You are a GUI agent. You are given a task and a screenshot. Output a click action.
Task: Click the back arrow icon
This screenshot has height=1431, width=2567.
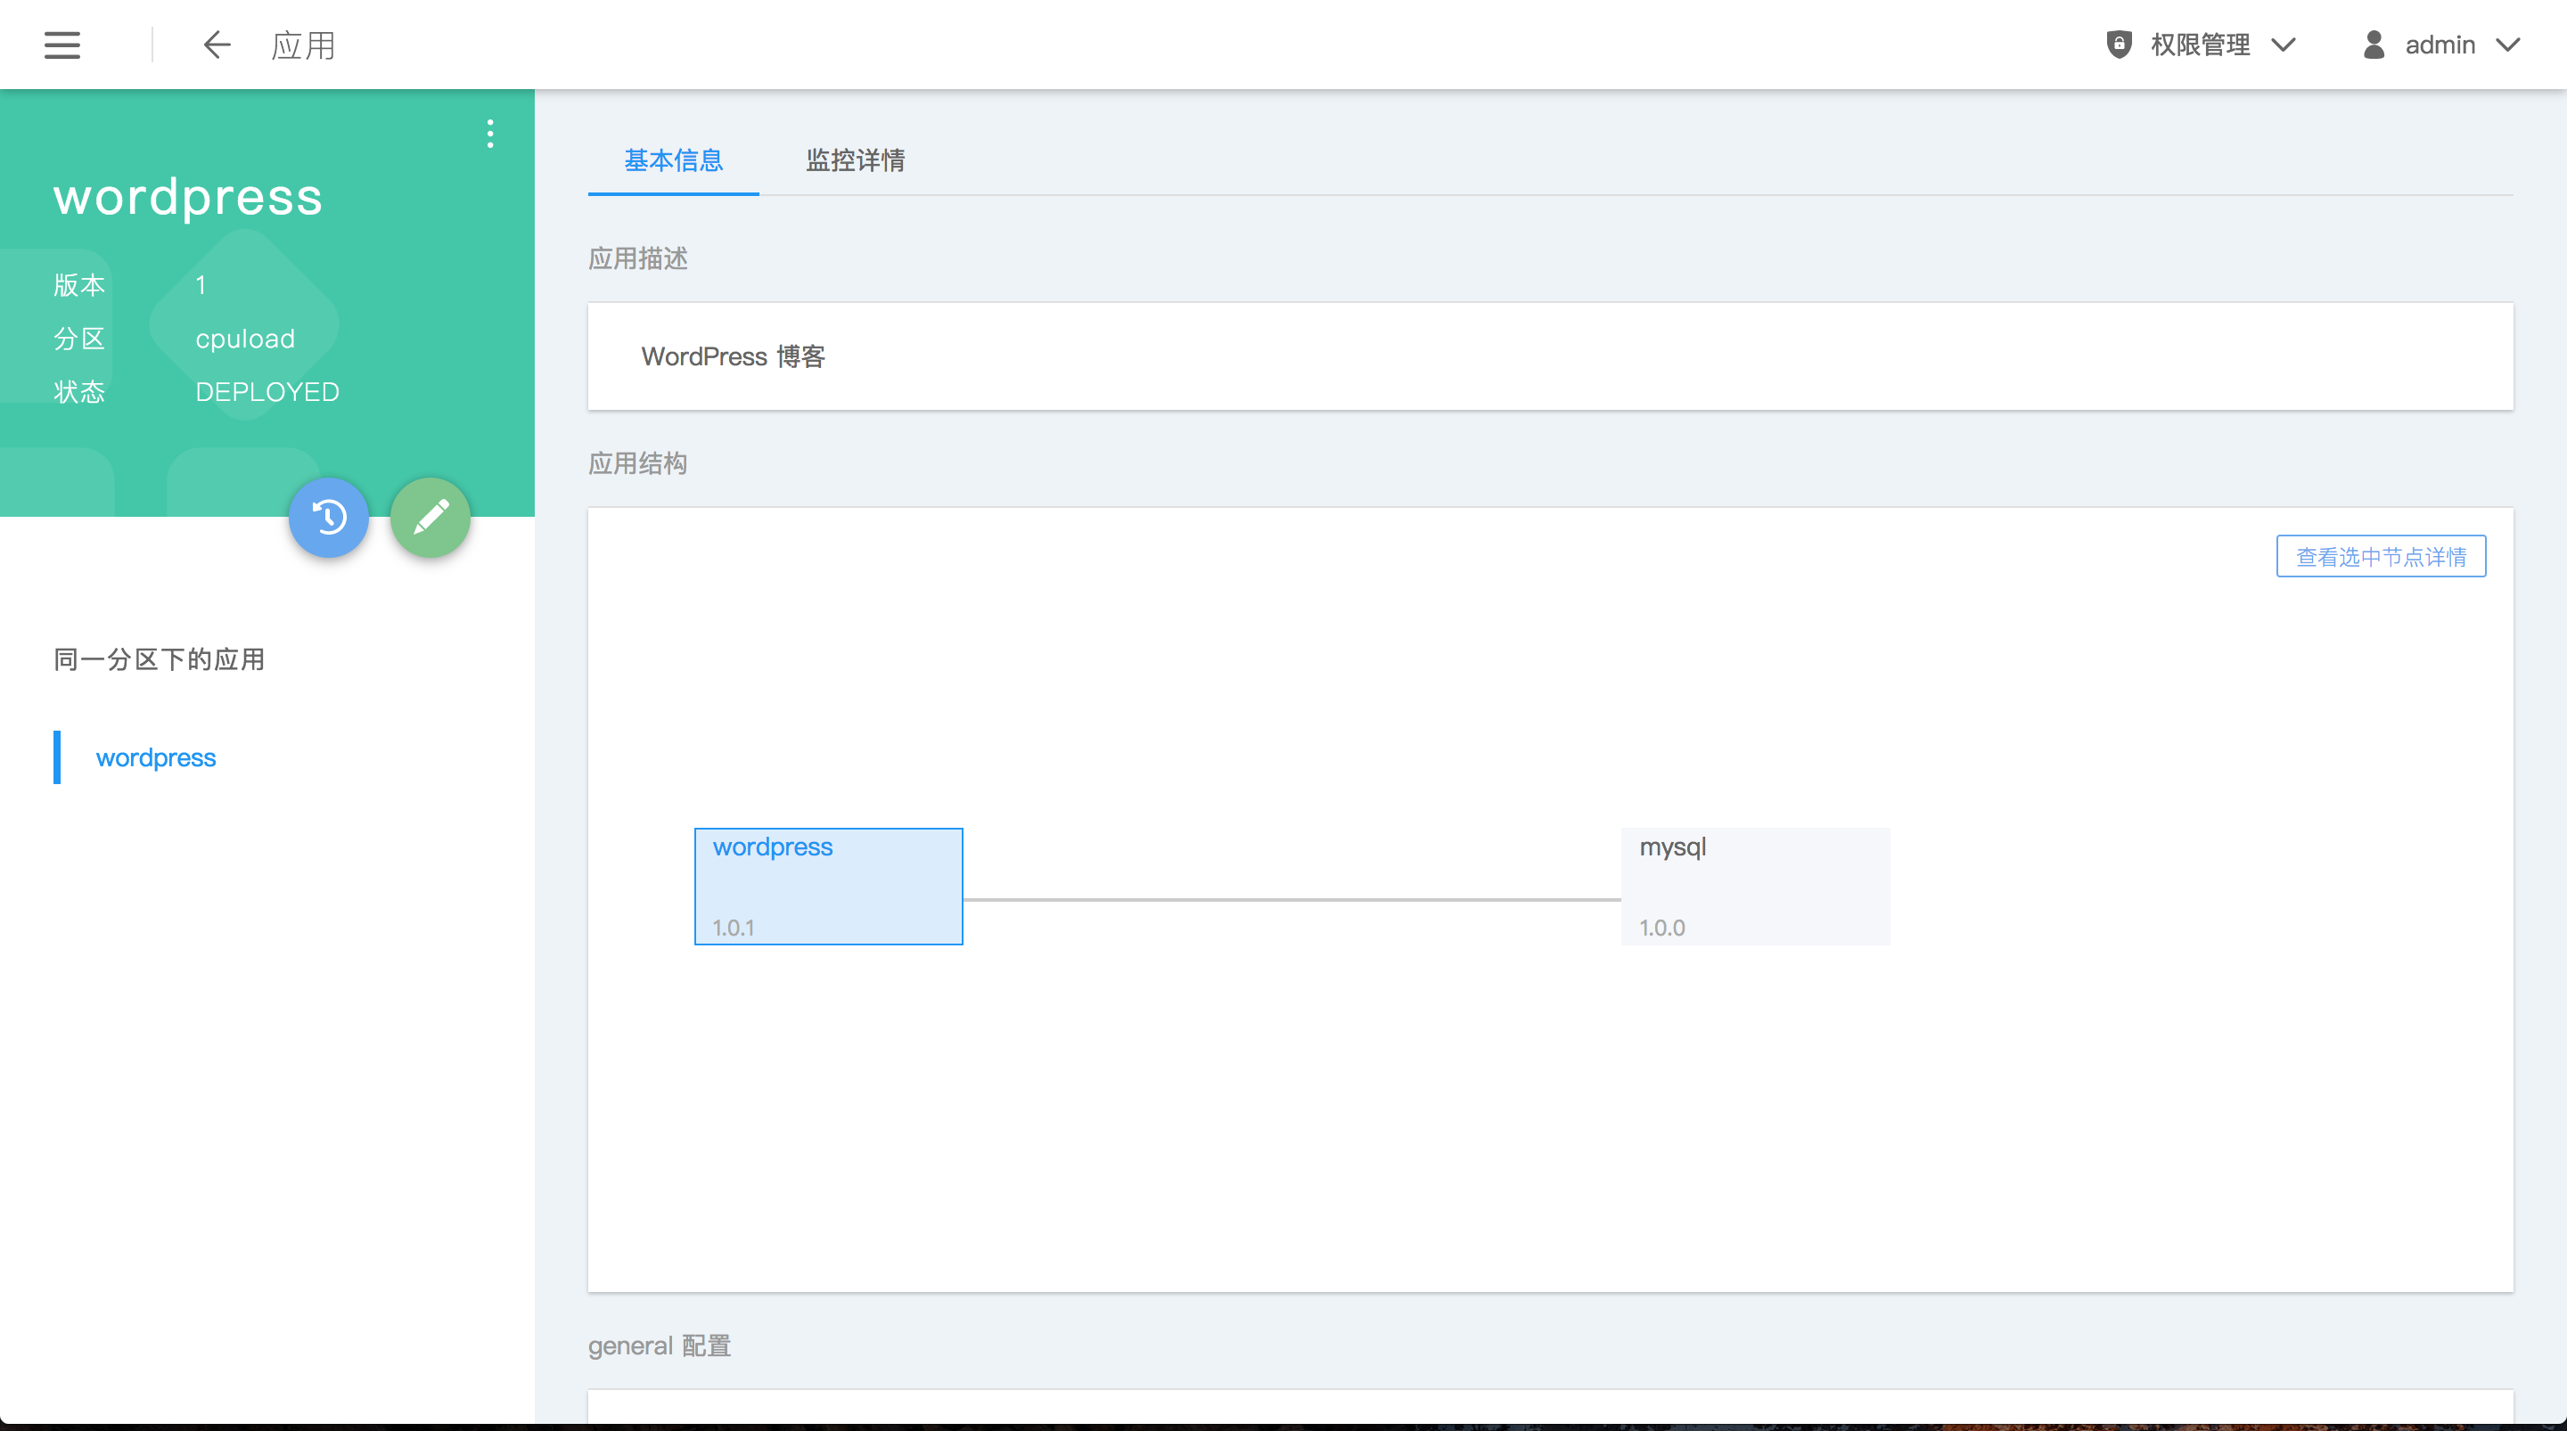click(217, 45)
